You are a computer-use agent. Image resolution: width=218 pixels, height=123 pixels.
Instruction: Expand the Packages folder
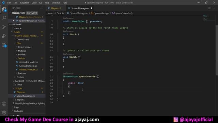tap(18, 111)
